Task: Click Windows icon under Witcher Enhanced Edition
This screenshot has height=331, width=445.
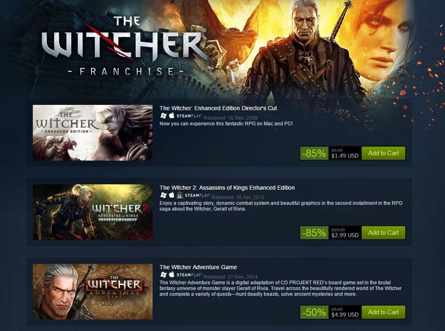Action: pyautogui.click(x=163, y=116)
